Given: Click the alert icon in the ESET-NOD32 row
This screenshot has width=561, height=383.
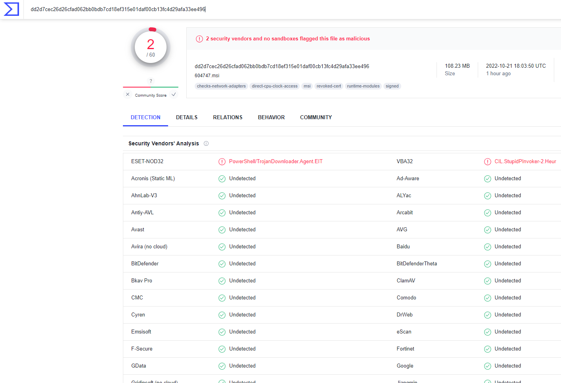Looking at the screenshot, I should 222,162.
